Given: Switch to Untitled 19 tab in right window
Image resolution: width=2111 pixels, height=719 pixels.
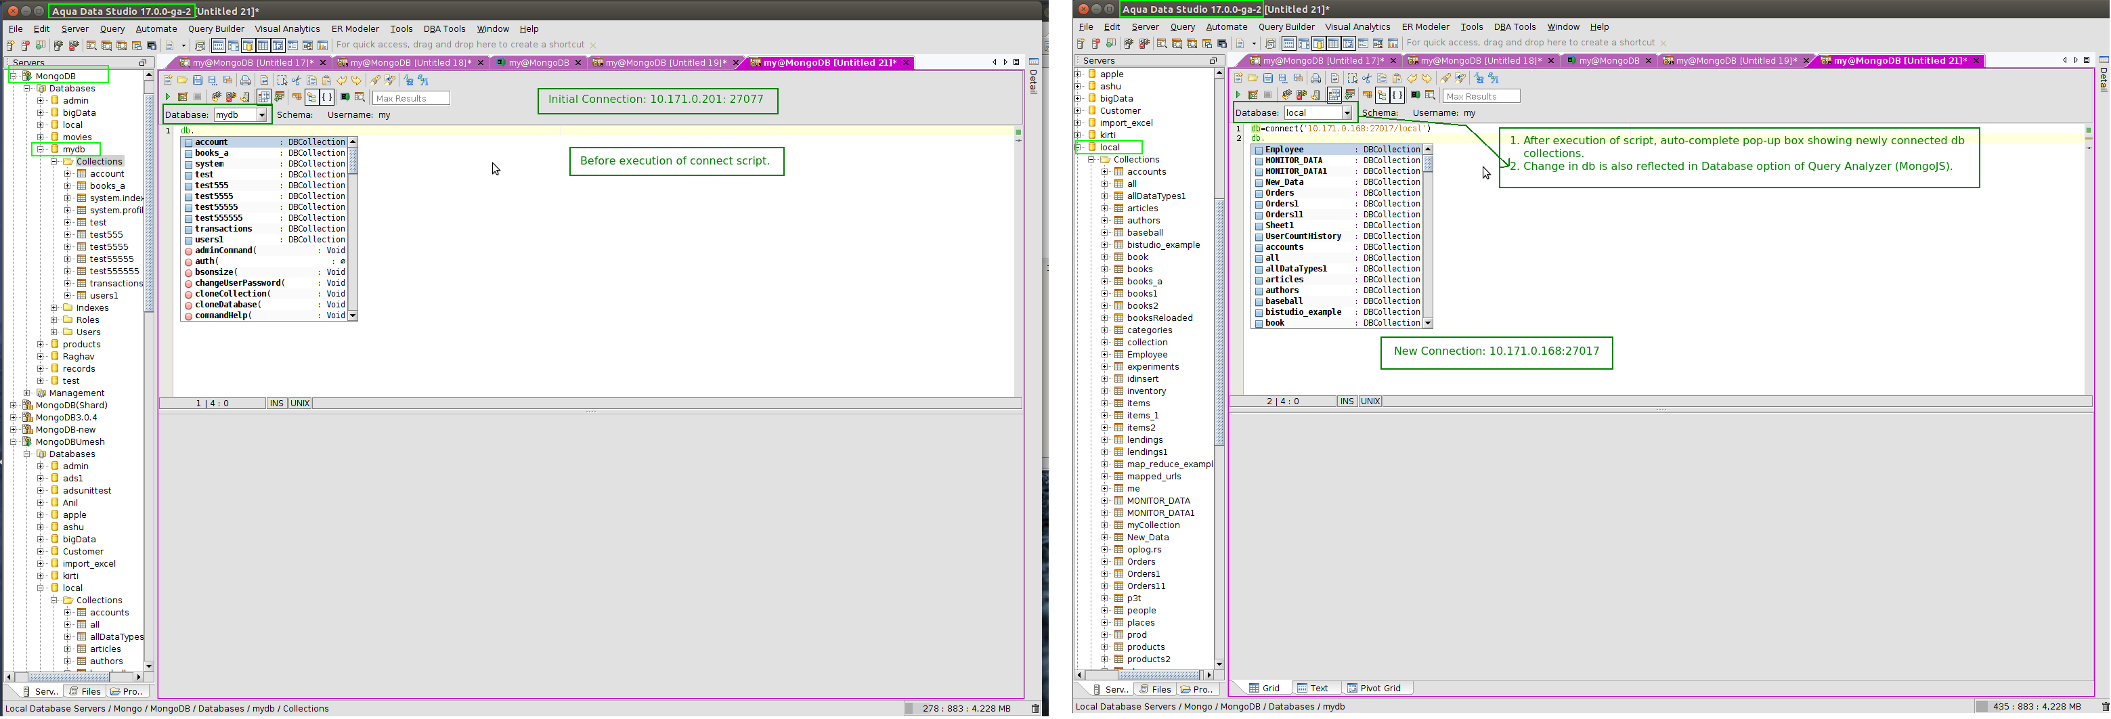Looking at the screenshot, I should click(1736, 61).
